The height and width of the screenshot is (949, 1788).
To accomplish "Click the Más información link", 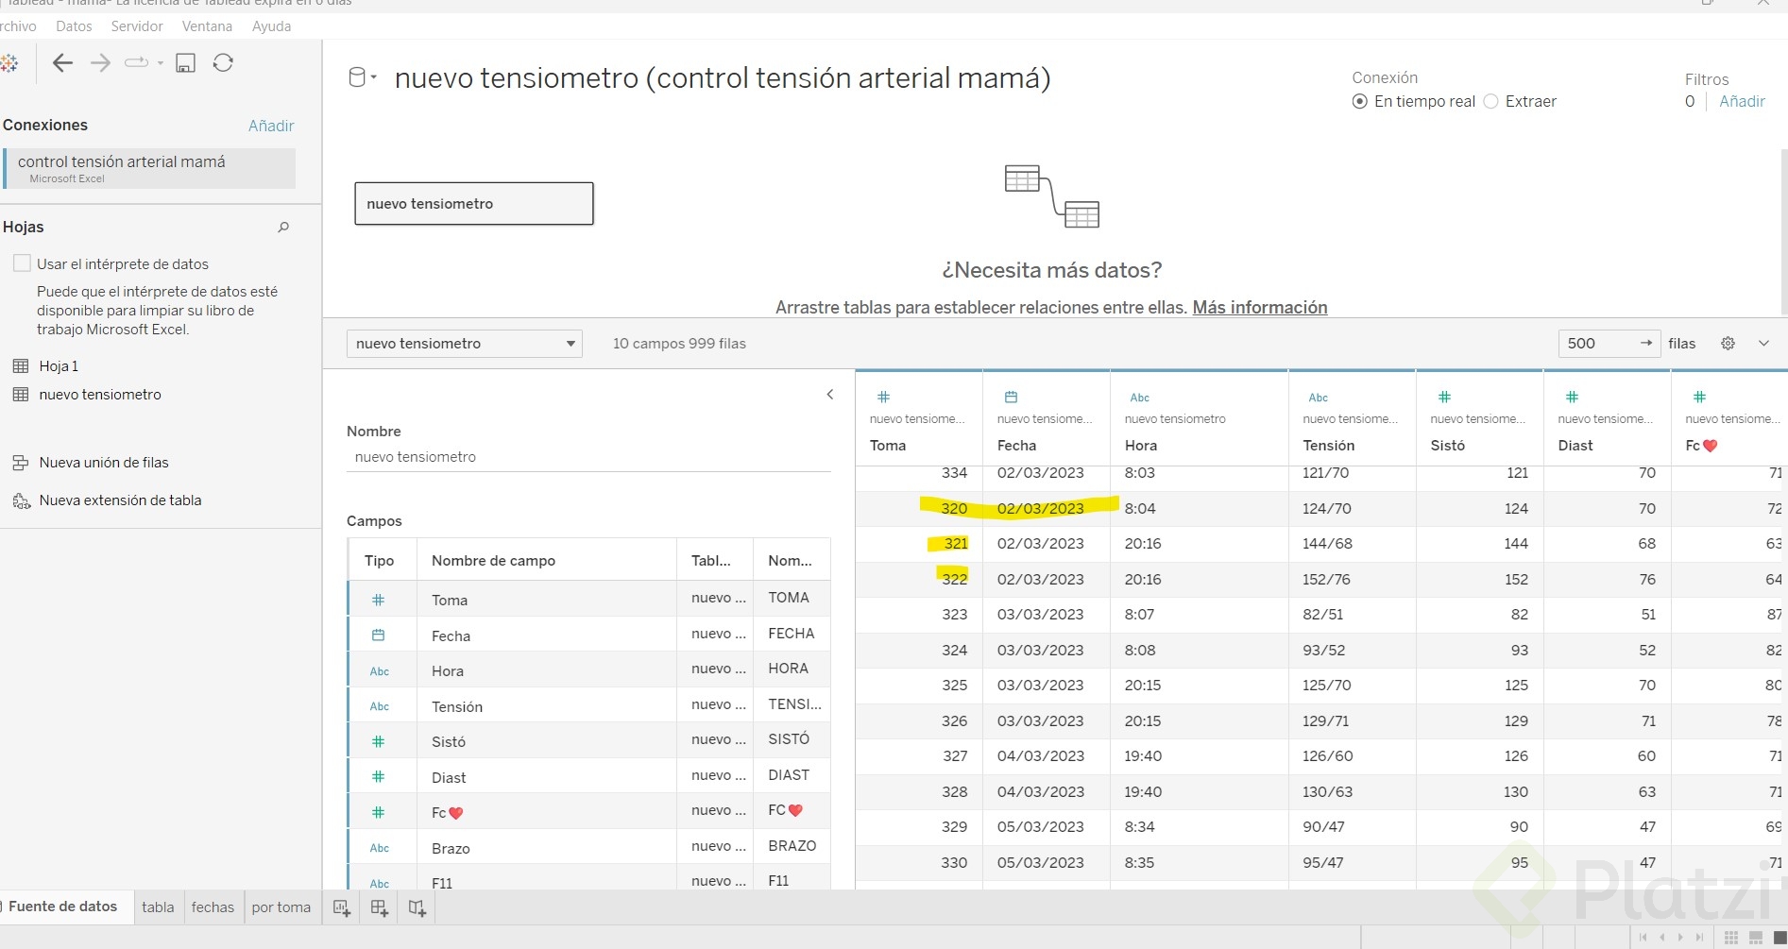I will click(x=1259, y=308).
